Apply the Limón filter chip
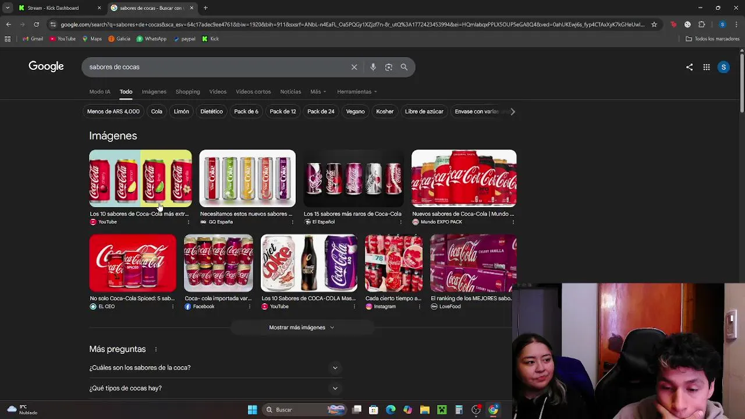Viewport: 745px width, 419px height. click(x=181, y=111)
